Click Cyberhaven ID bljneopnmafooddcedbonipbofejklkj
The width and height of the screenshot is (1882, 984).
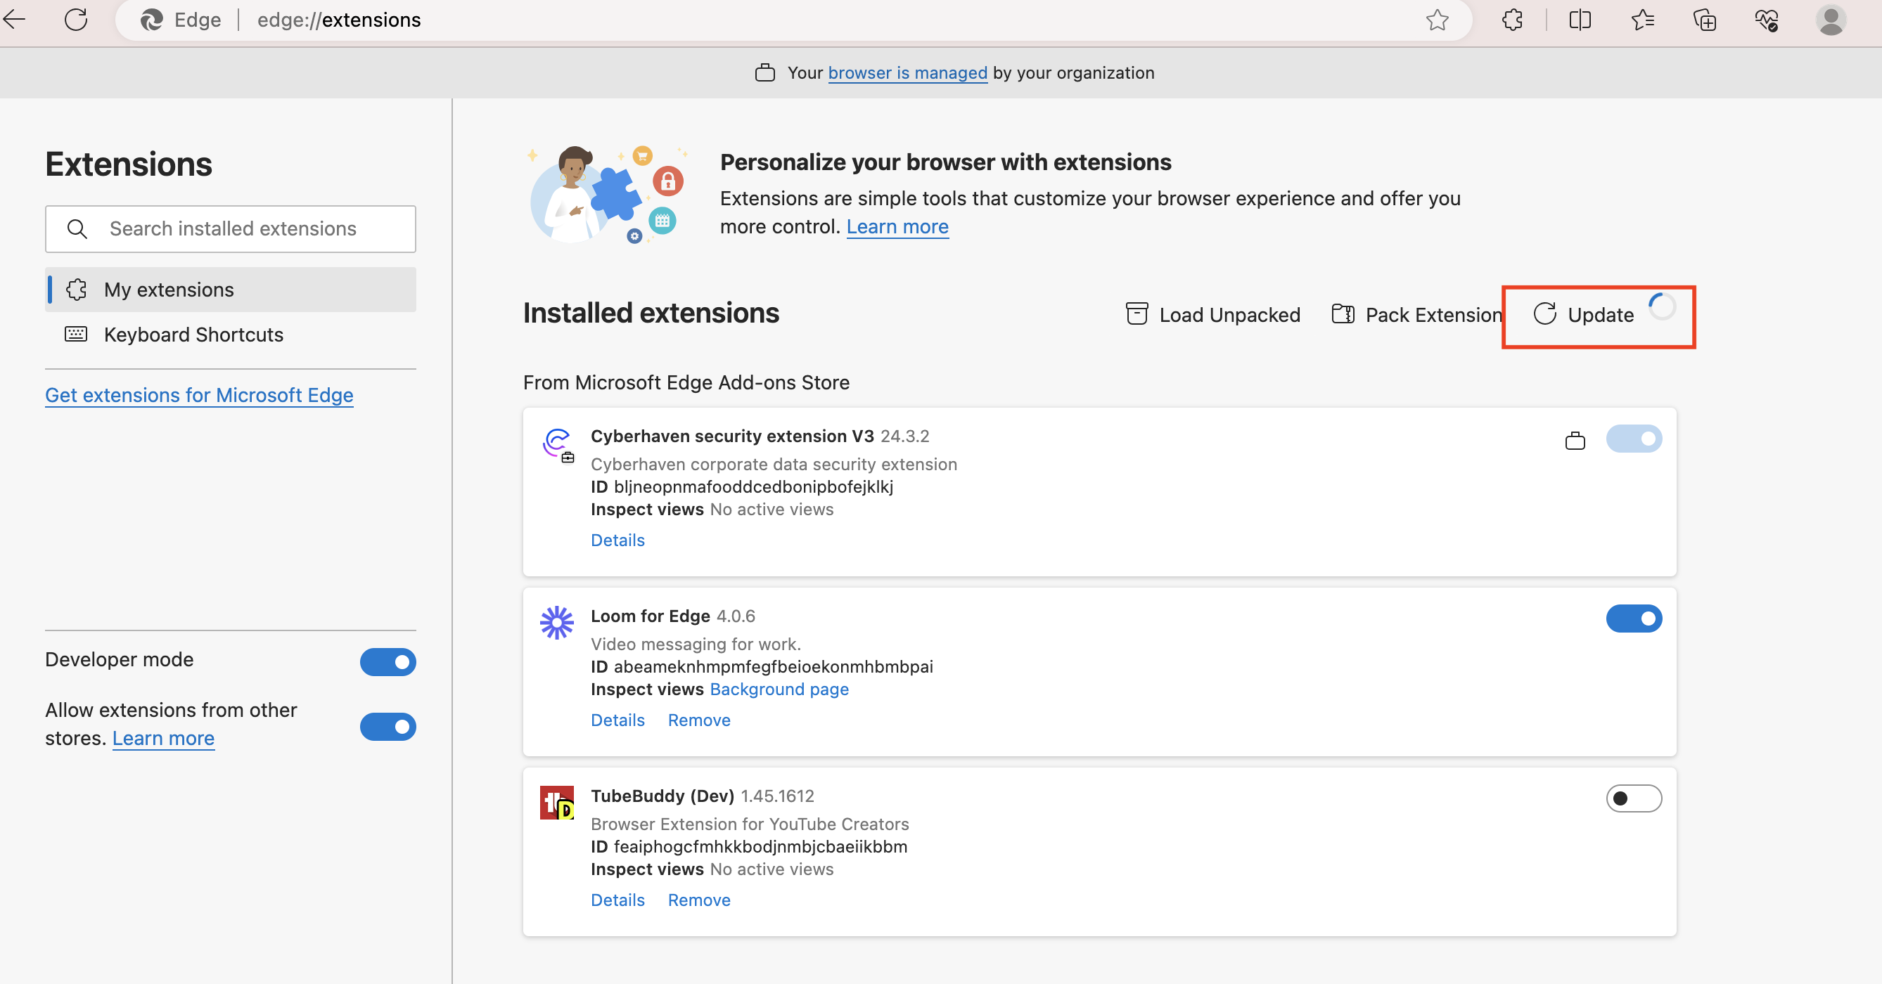(x=753, y=487)
